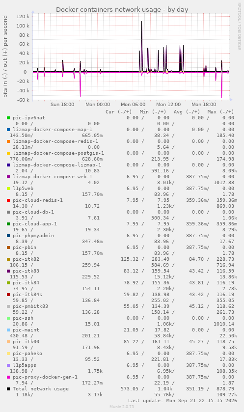Image resolution: width=244 pixels, height=412 pixels.
Task: Click the magenta pic-proxy-docker-gen-1 legend swatch
Action: [x=8, y=377]
